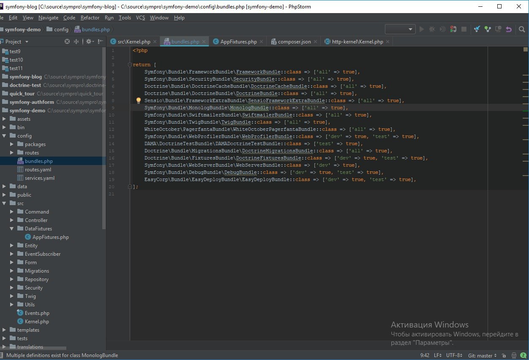The width and height of the screenshot is (529, 360).
Task: Click the purple Revert arrow icon
Action: (509, 29)
